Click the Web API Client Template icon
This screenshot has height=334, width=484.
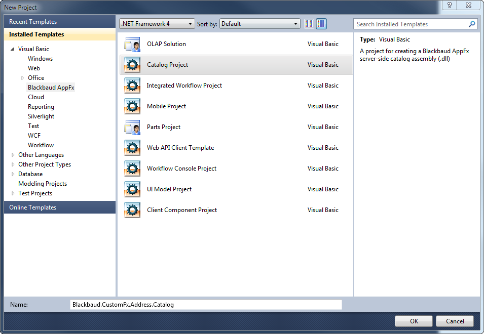[132, 148]
